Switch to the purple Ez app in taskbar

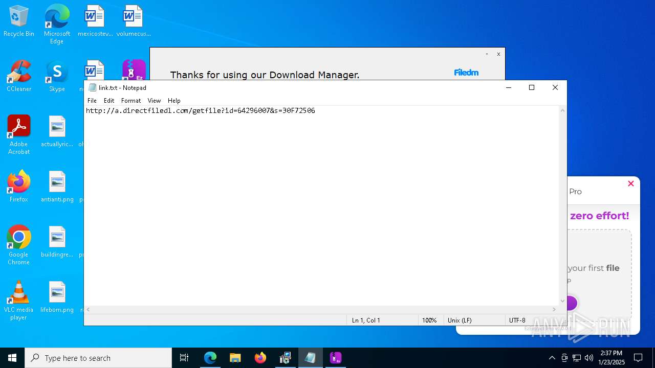pos(335,358)
